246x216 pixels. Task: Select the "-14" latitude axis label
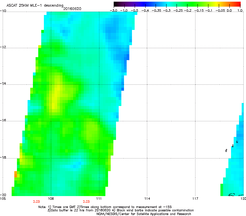tap(3, 83)
